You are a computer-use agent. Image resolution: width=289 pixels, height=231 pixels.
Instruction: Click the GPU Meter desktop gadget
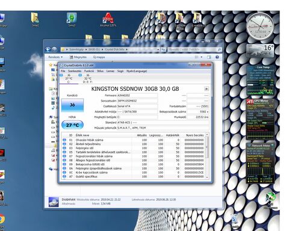coord(260,119)
